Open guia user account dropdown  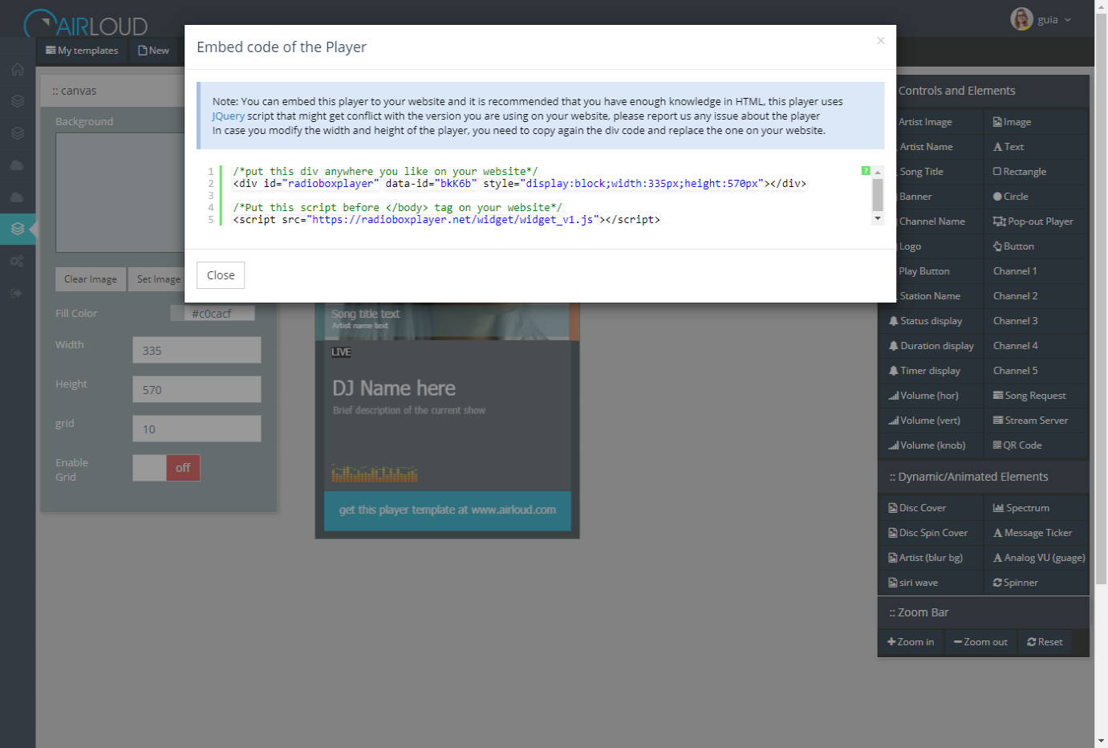click(x=1041, y=19)
